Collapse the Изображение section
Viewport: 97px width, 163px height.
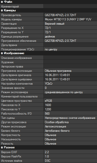point(2,53)
